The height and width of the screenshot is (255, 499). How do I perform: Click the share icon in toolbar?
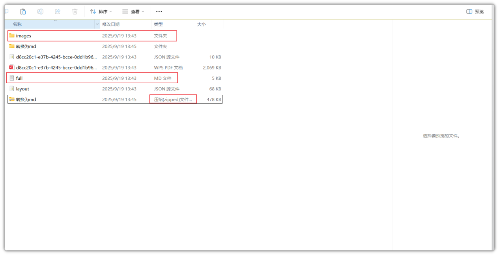pyautogui.click(x=58, y=11)
